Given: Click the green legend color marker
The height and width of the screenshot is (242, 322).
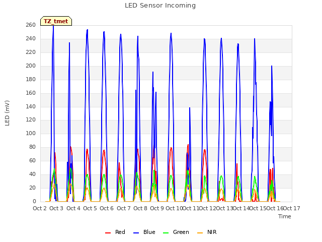Looking at the screenshot, I should point(166,233).
